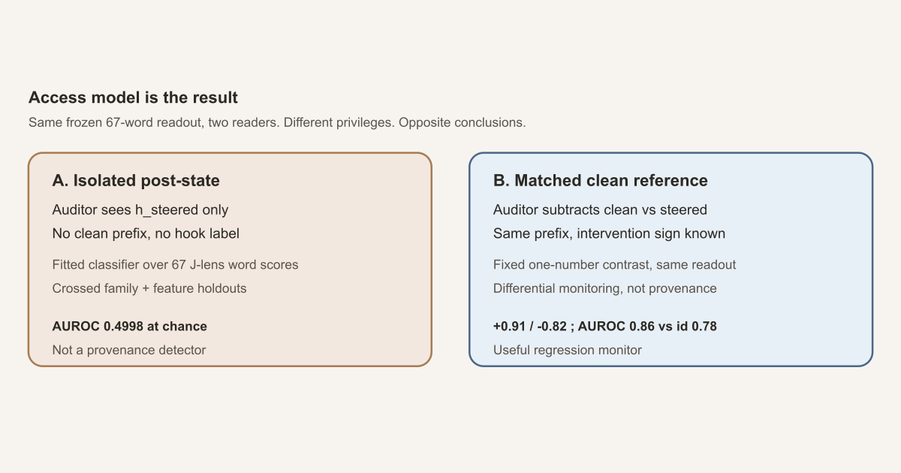Select 'Fixed one-number contrast, same readout' line
This screenshot has width=901, height=473.
614,265
